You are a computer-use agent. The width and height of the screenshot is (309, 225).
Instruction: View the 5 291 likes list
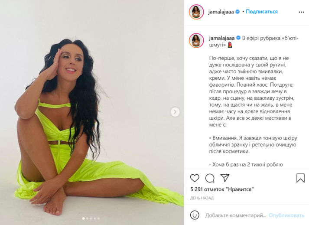click(222, 189)
